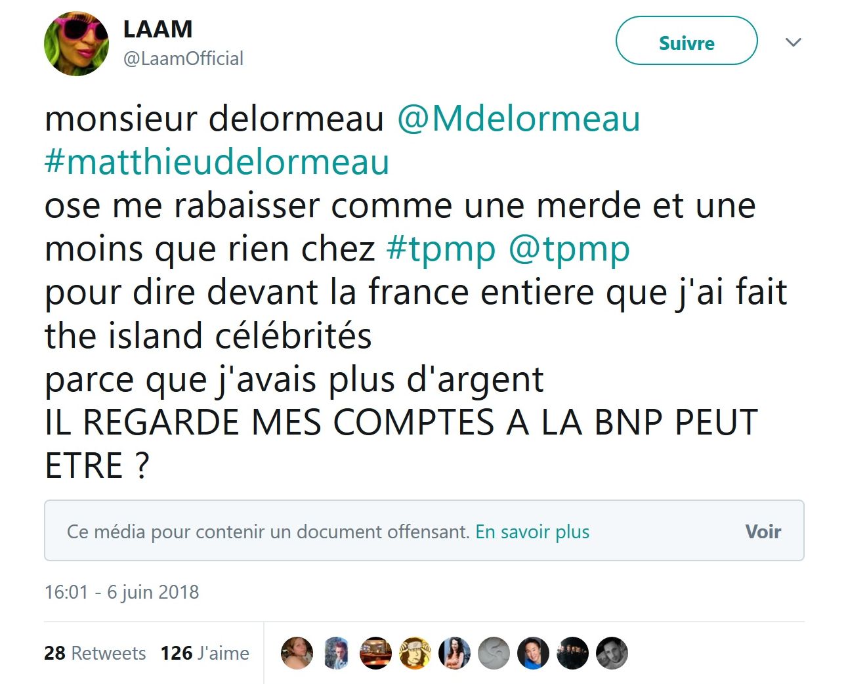846x684 pixels.
Task: Open the fourth liker avatar with glasses
Action: (x=415, y=653)
